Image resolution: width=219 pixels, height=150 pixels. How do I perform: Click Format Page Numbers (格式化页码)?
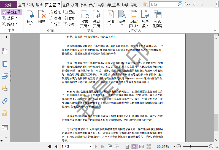click(x=157, y=19)
